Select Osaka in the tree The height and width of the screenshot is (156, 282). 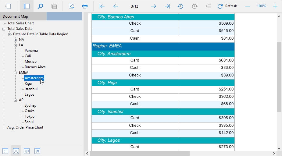click(30, 111)
